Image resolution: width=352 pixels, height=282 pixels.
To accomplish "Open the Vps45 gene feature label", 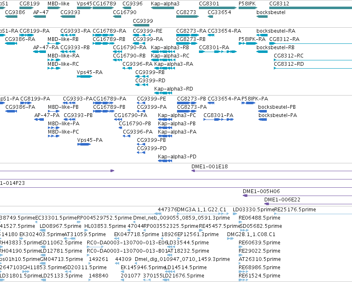I will point(84,4).
